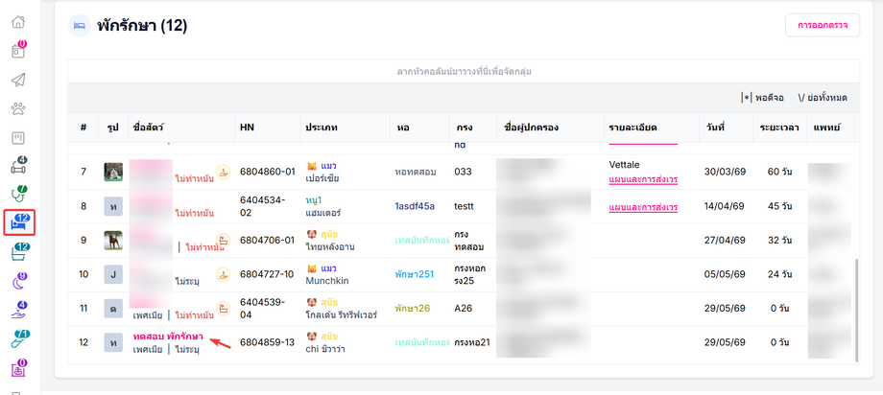This screenshot has width=883, height=395.
Task: Click date 27/04/69
Action: tap(725, 241)
